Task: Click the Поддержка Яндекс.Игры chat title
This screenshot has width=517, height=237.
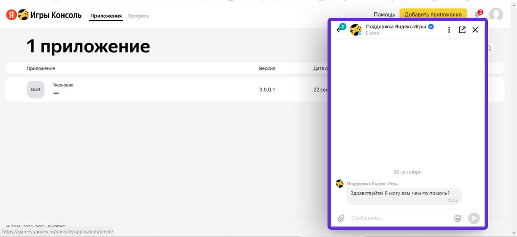Action: 396,27
